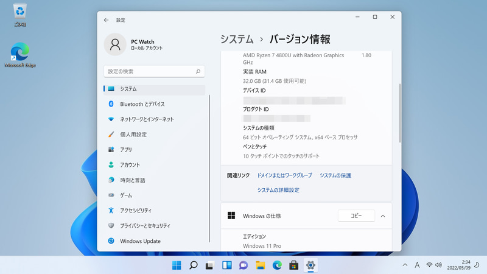Open ドメインまたはワークグループ link
Viewport: 487px width, 274px height.
[x=284, y=175]
